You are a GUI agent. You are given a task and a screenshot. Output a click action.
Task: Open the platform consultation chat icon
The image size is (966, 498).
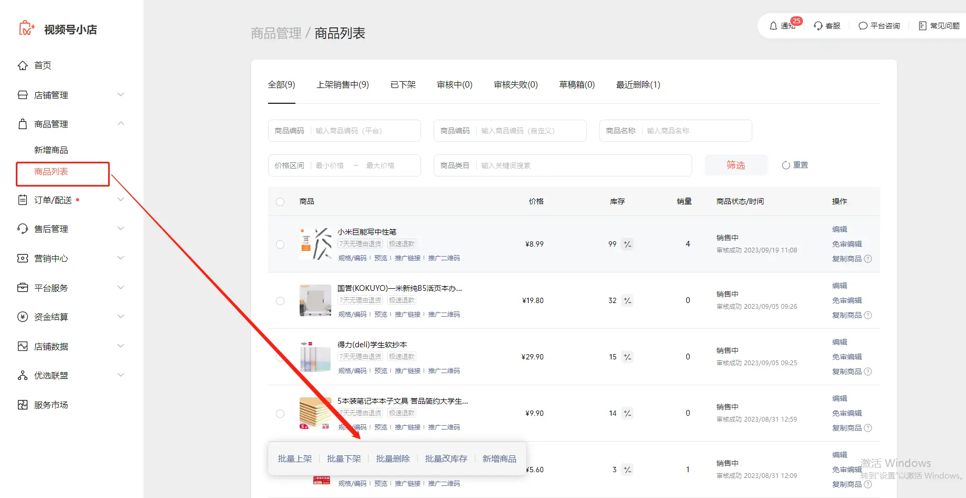[863, 26]
